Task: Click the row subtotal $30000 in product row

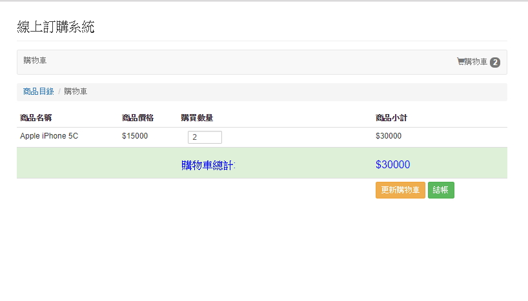Action: (x=389, y=136)
